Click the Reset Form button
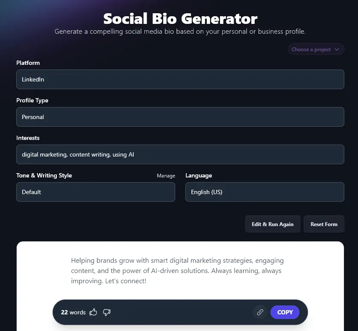 [x=324, y=224]
